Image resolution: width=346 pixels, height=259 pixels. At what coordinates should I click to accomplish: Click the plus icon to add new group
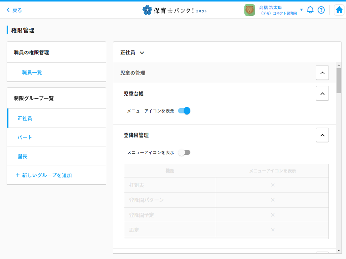(18, 175)
